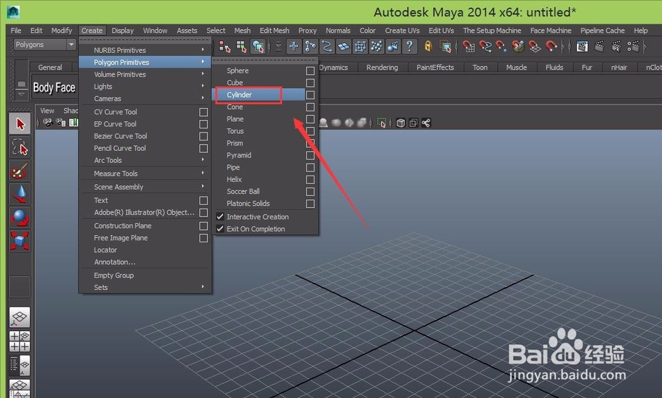This screenshot has width=662, height=398.
Task: Expand NURBS Primitives submenu
Action: click(x=145, y=50)
